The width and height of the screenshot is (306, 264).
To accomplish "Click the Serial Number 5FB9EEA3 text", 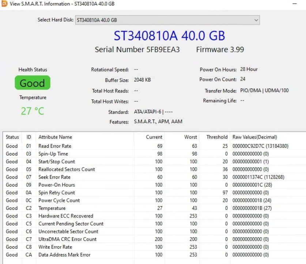I will click(x=137, y=50).
